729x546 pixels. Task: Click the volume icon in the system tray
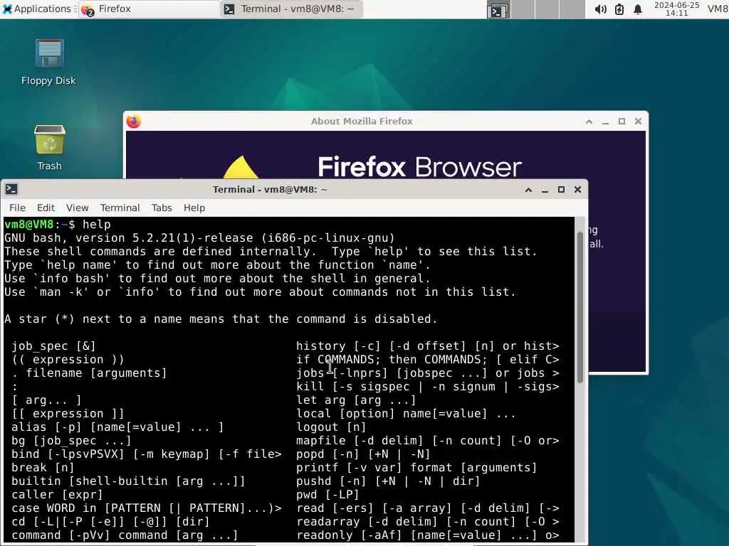(x=600, y=9)
